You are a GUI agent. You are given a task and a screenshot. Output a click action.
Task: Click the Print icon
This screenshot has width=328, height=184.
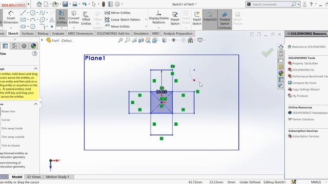pos(75,4)
